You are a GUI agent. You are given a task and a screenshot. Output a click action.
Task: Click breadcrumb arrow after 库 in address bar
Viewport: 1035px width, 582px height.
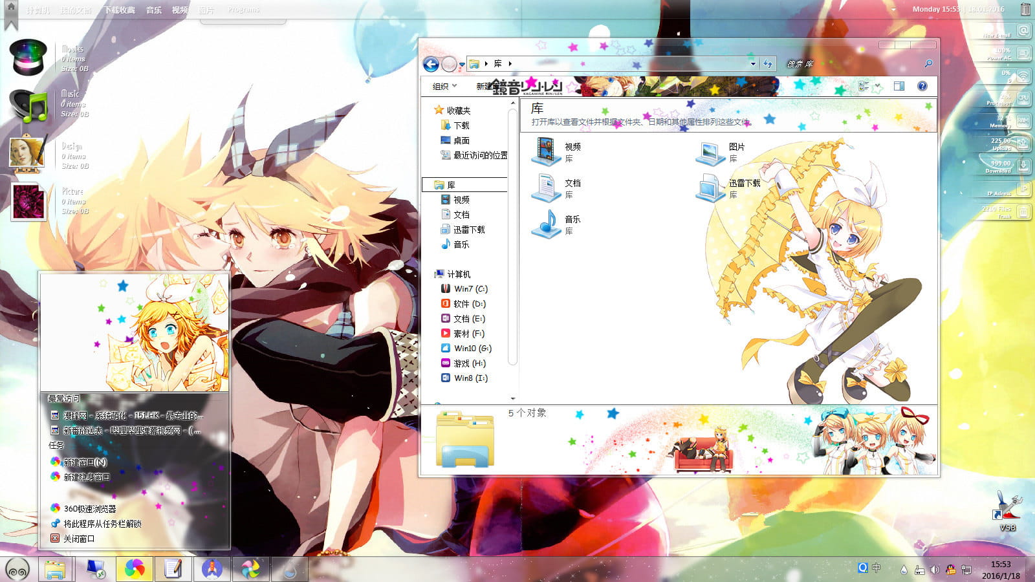pos(510,64)
